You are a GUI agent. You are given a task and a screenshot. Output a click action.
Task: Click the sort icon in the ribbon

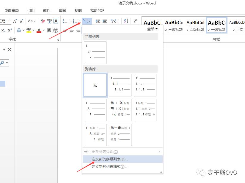click(x=126, y=21)
